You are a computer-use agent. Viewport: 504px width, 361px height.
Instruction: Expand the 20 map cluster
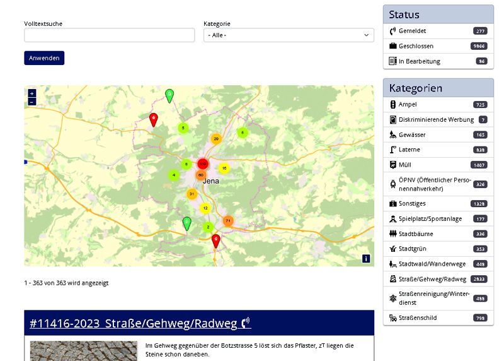pyautogui.click(x=216, y=139)
